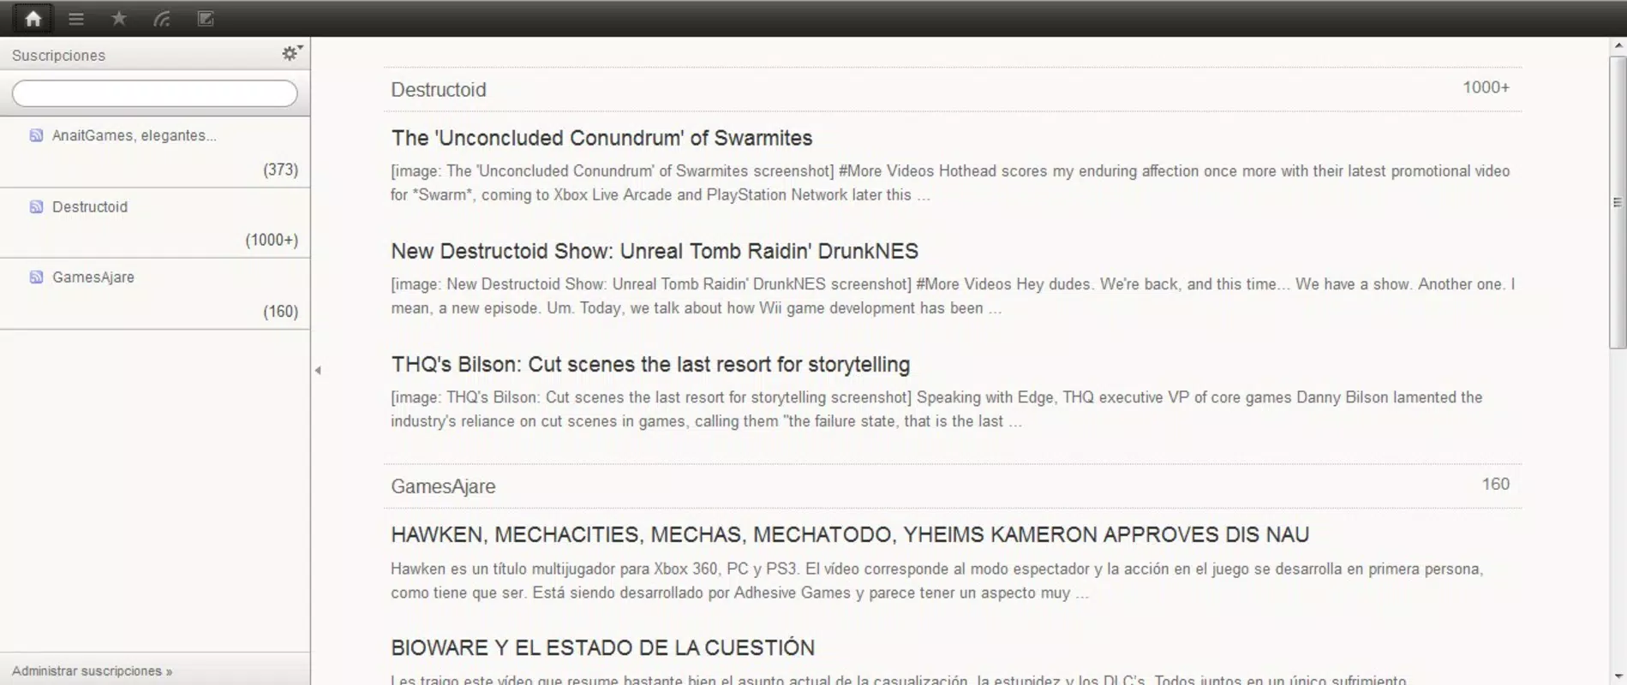This screenshot has width=1627, height=685.
Task: Click the Swarmites article summary text
Action: pyautogui.click(x=950, y=182)
